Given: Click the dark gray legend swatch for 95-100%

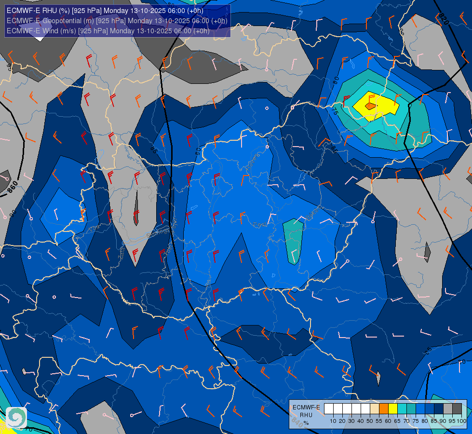Looking at the screenshot, I should (x=457, y=409).
